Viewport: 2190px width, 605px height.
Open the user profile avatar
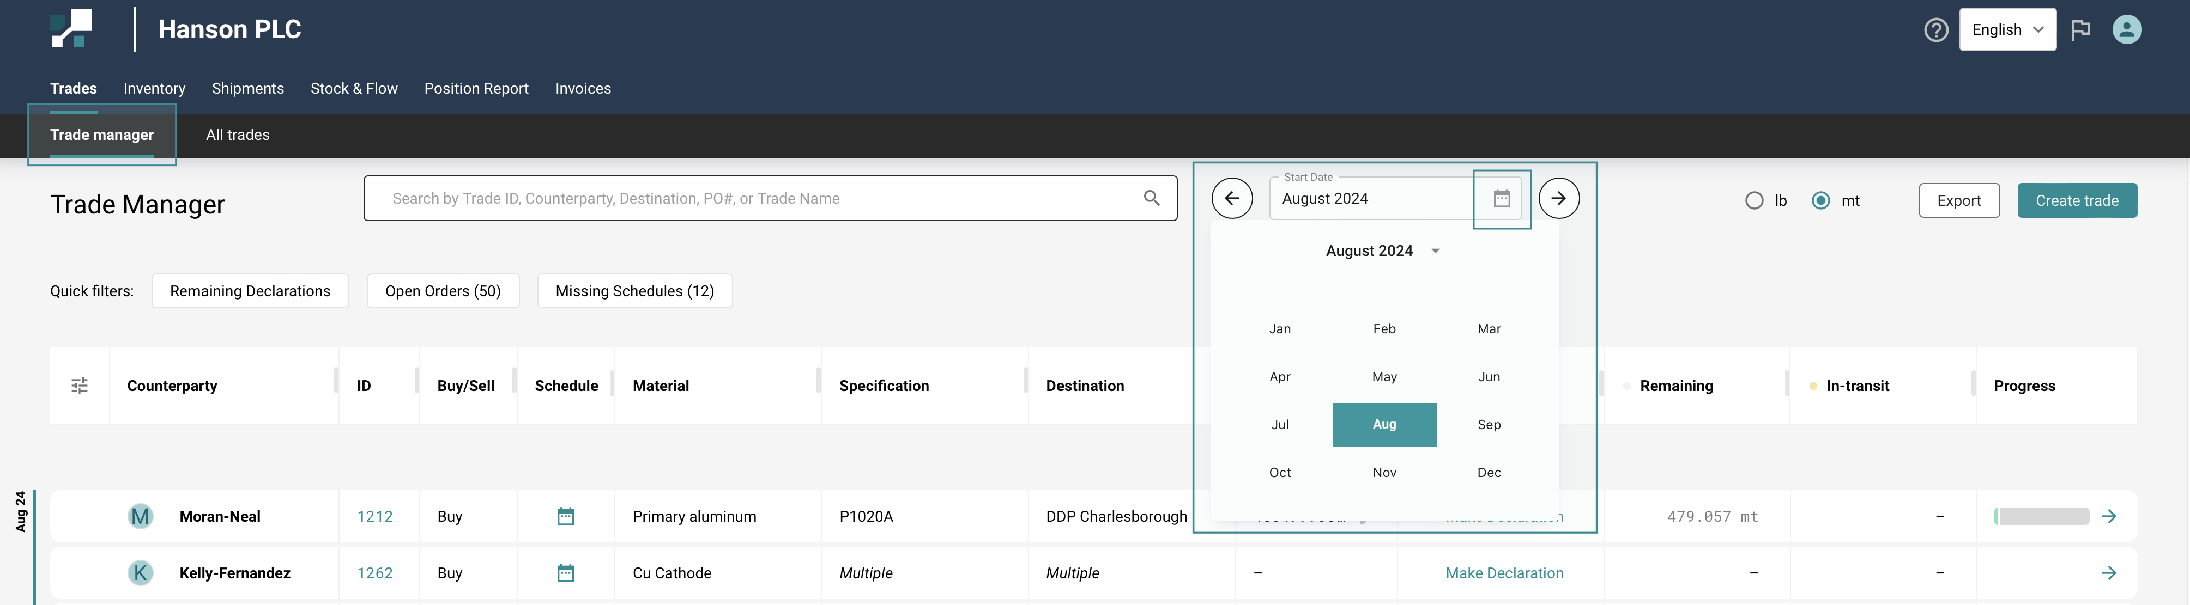tap(2126, 30)
